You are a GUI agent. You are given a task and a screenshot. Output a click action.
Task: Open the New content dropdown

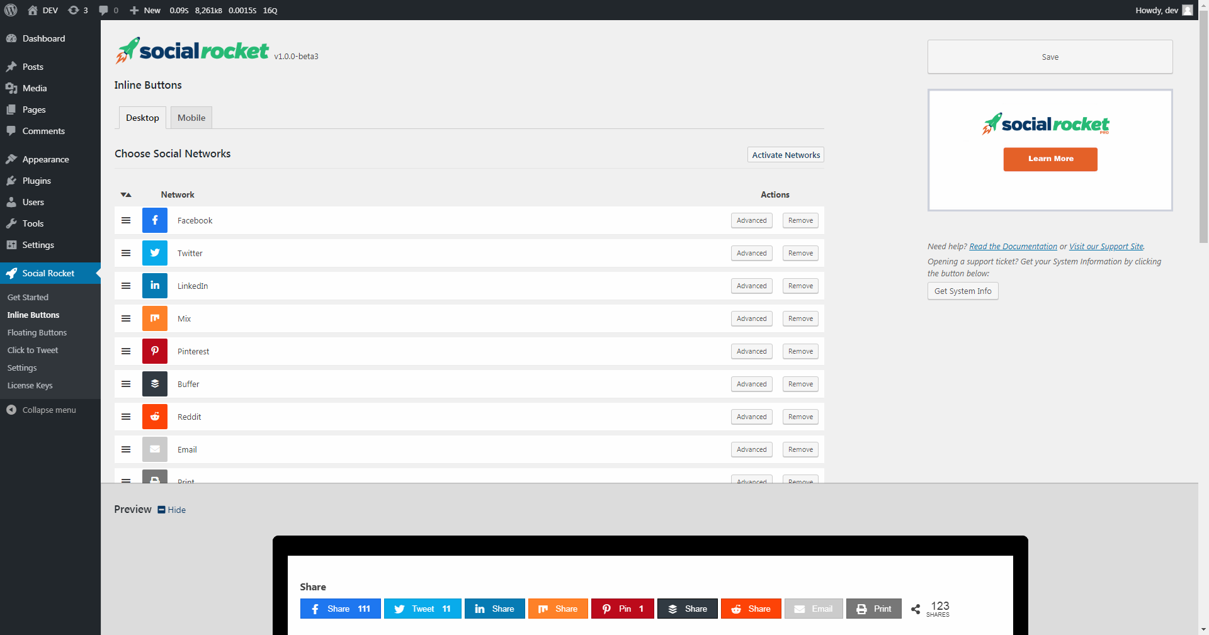(x=145, y=10)
